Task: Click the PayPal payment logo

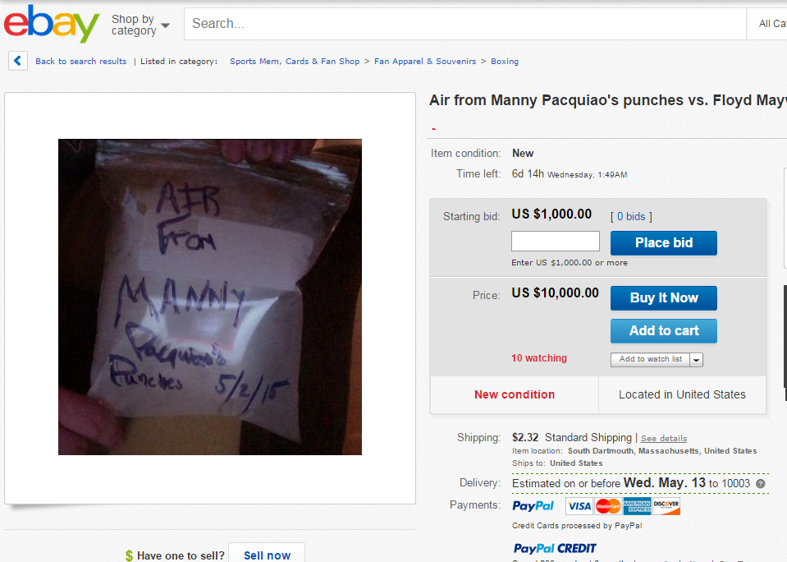Action: (x=533, y=506)
